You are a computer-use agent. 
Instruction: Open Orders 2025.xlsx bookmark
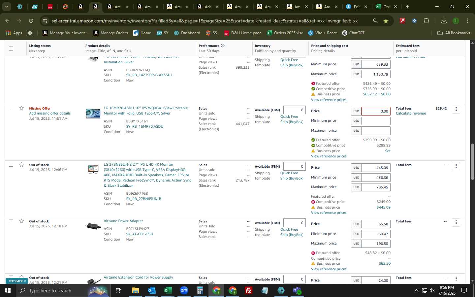(285, 33)
